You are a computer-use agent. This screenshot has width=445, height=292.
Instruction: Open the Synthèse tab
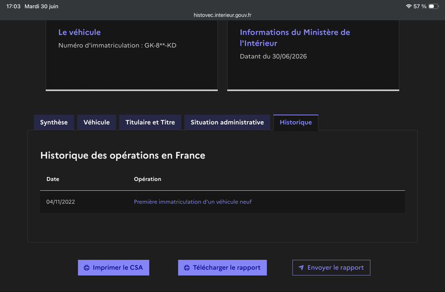coord(54,122)
